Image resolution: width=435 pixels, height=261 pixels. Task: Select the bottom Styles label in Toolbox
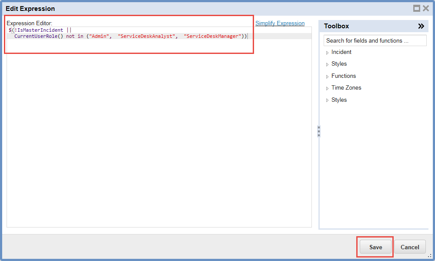point(339,100)
